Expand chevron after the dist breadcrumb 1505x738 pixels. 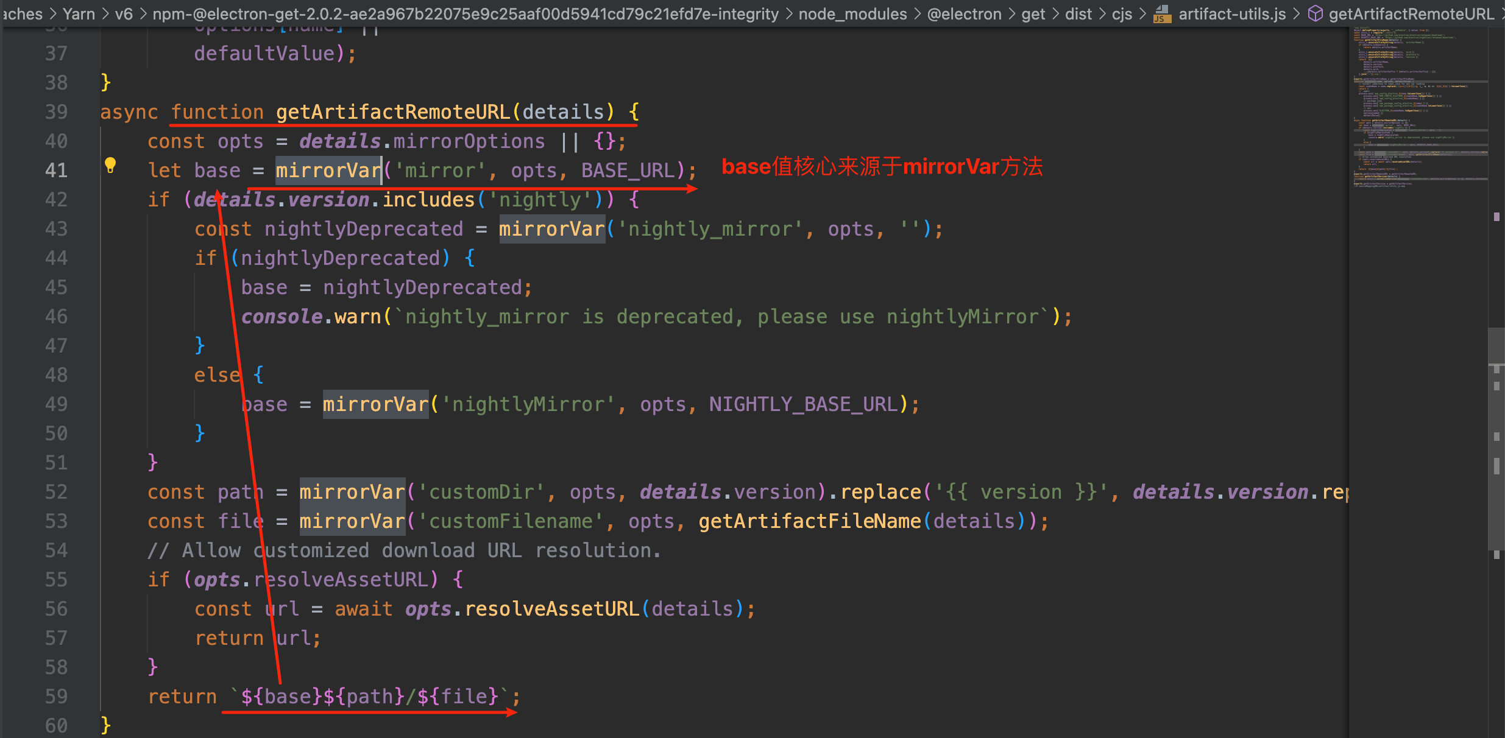tap(1102, 13)
